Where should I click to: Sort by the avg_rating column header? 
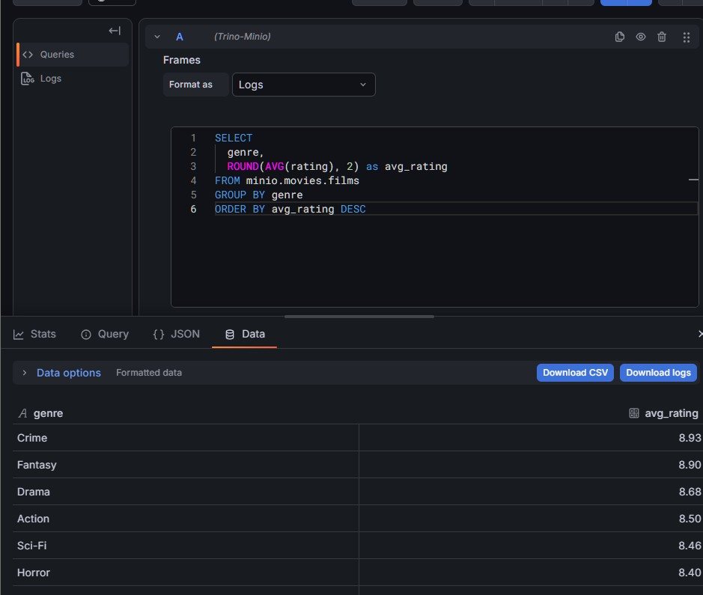click(x=671, y=413)
